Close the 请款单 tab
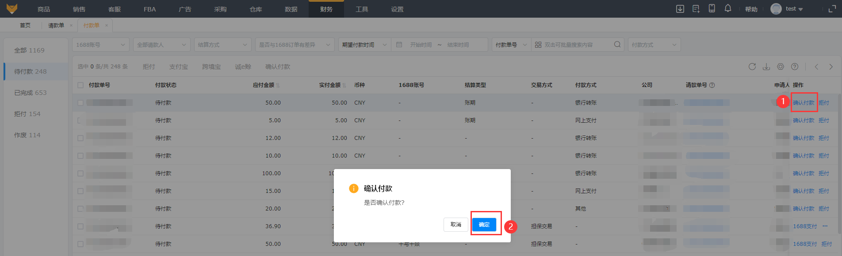842x256 pixels. [x=71, y=25]
